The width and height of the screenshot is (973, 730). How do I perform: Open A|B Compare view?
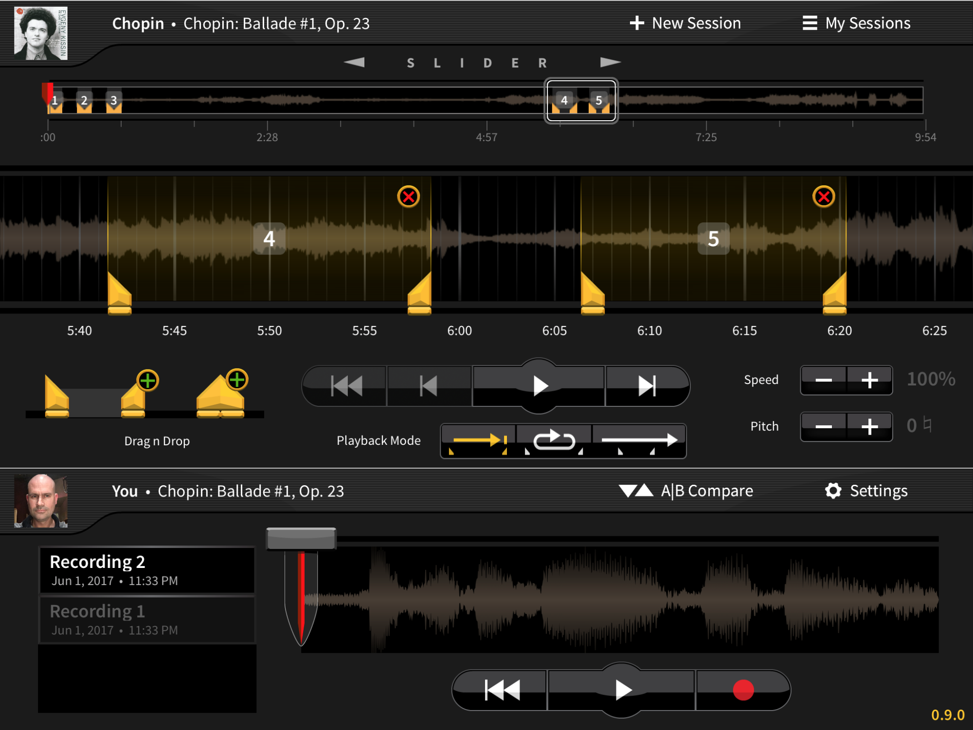click(686, 491)
